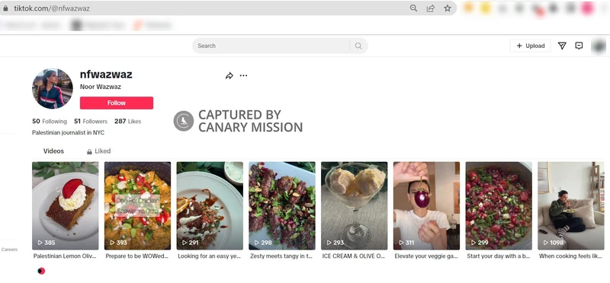Open the 51 Followers count
Image resolution: width=610 pixels, height=283 pixels.
tap(91, 121)
